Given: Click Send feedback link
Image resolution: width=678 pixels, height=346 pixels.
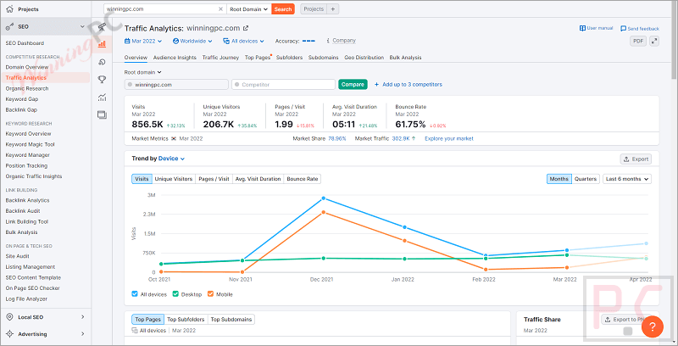Looking at the screenshot, I should (640, 29).
